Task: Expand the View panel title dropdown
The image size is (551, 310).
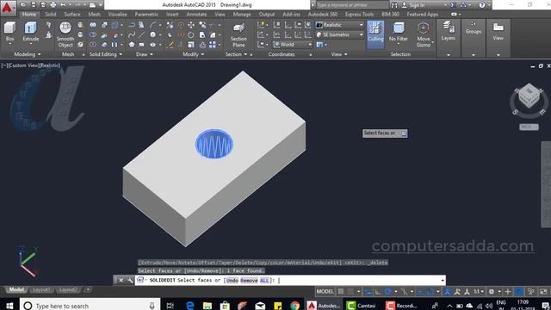Action: coord(339,54)
